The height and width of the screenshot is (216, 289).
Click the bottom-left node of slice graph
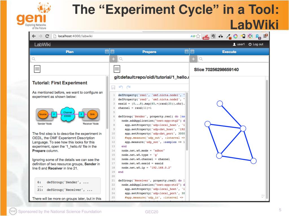(x=219, y=156)
